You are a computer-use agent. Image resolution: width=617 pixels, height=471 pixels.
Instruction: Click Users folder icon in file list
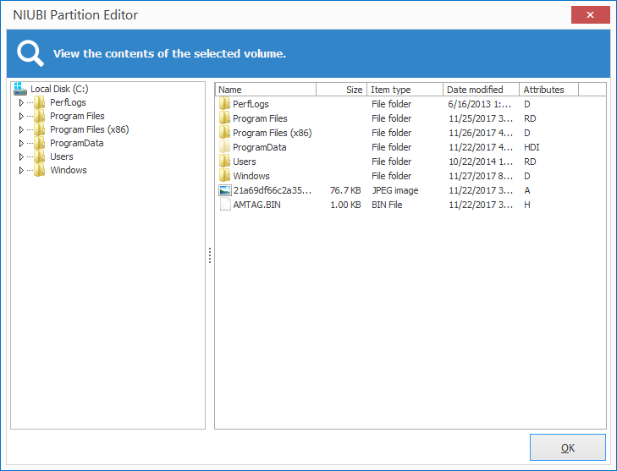pos(224,162)
